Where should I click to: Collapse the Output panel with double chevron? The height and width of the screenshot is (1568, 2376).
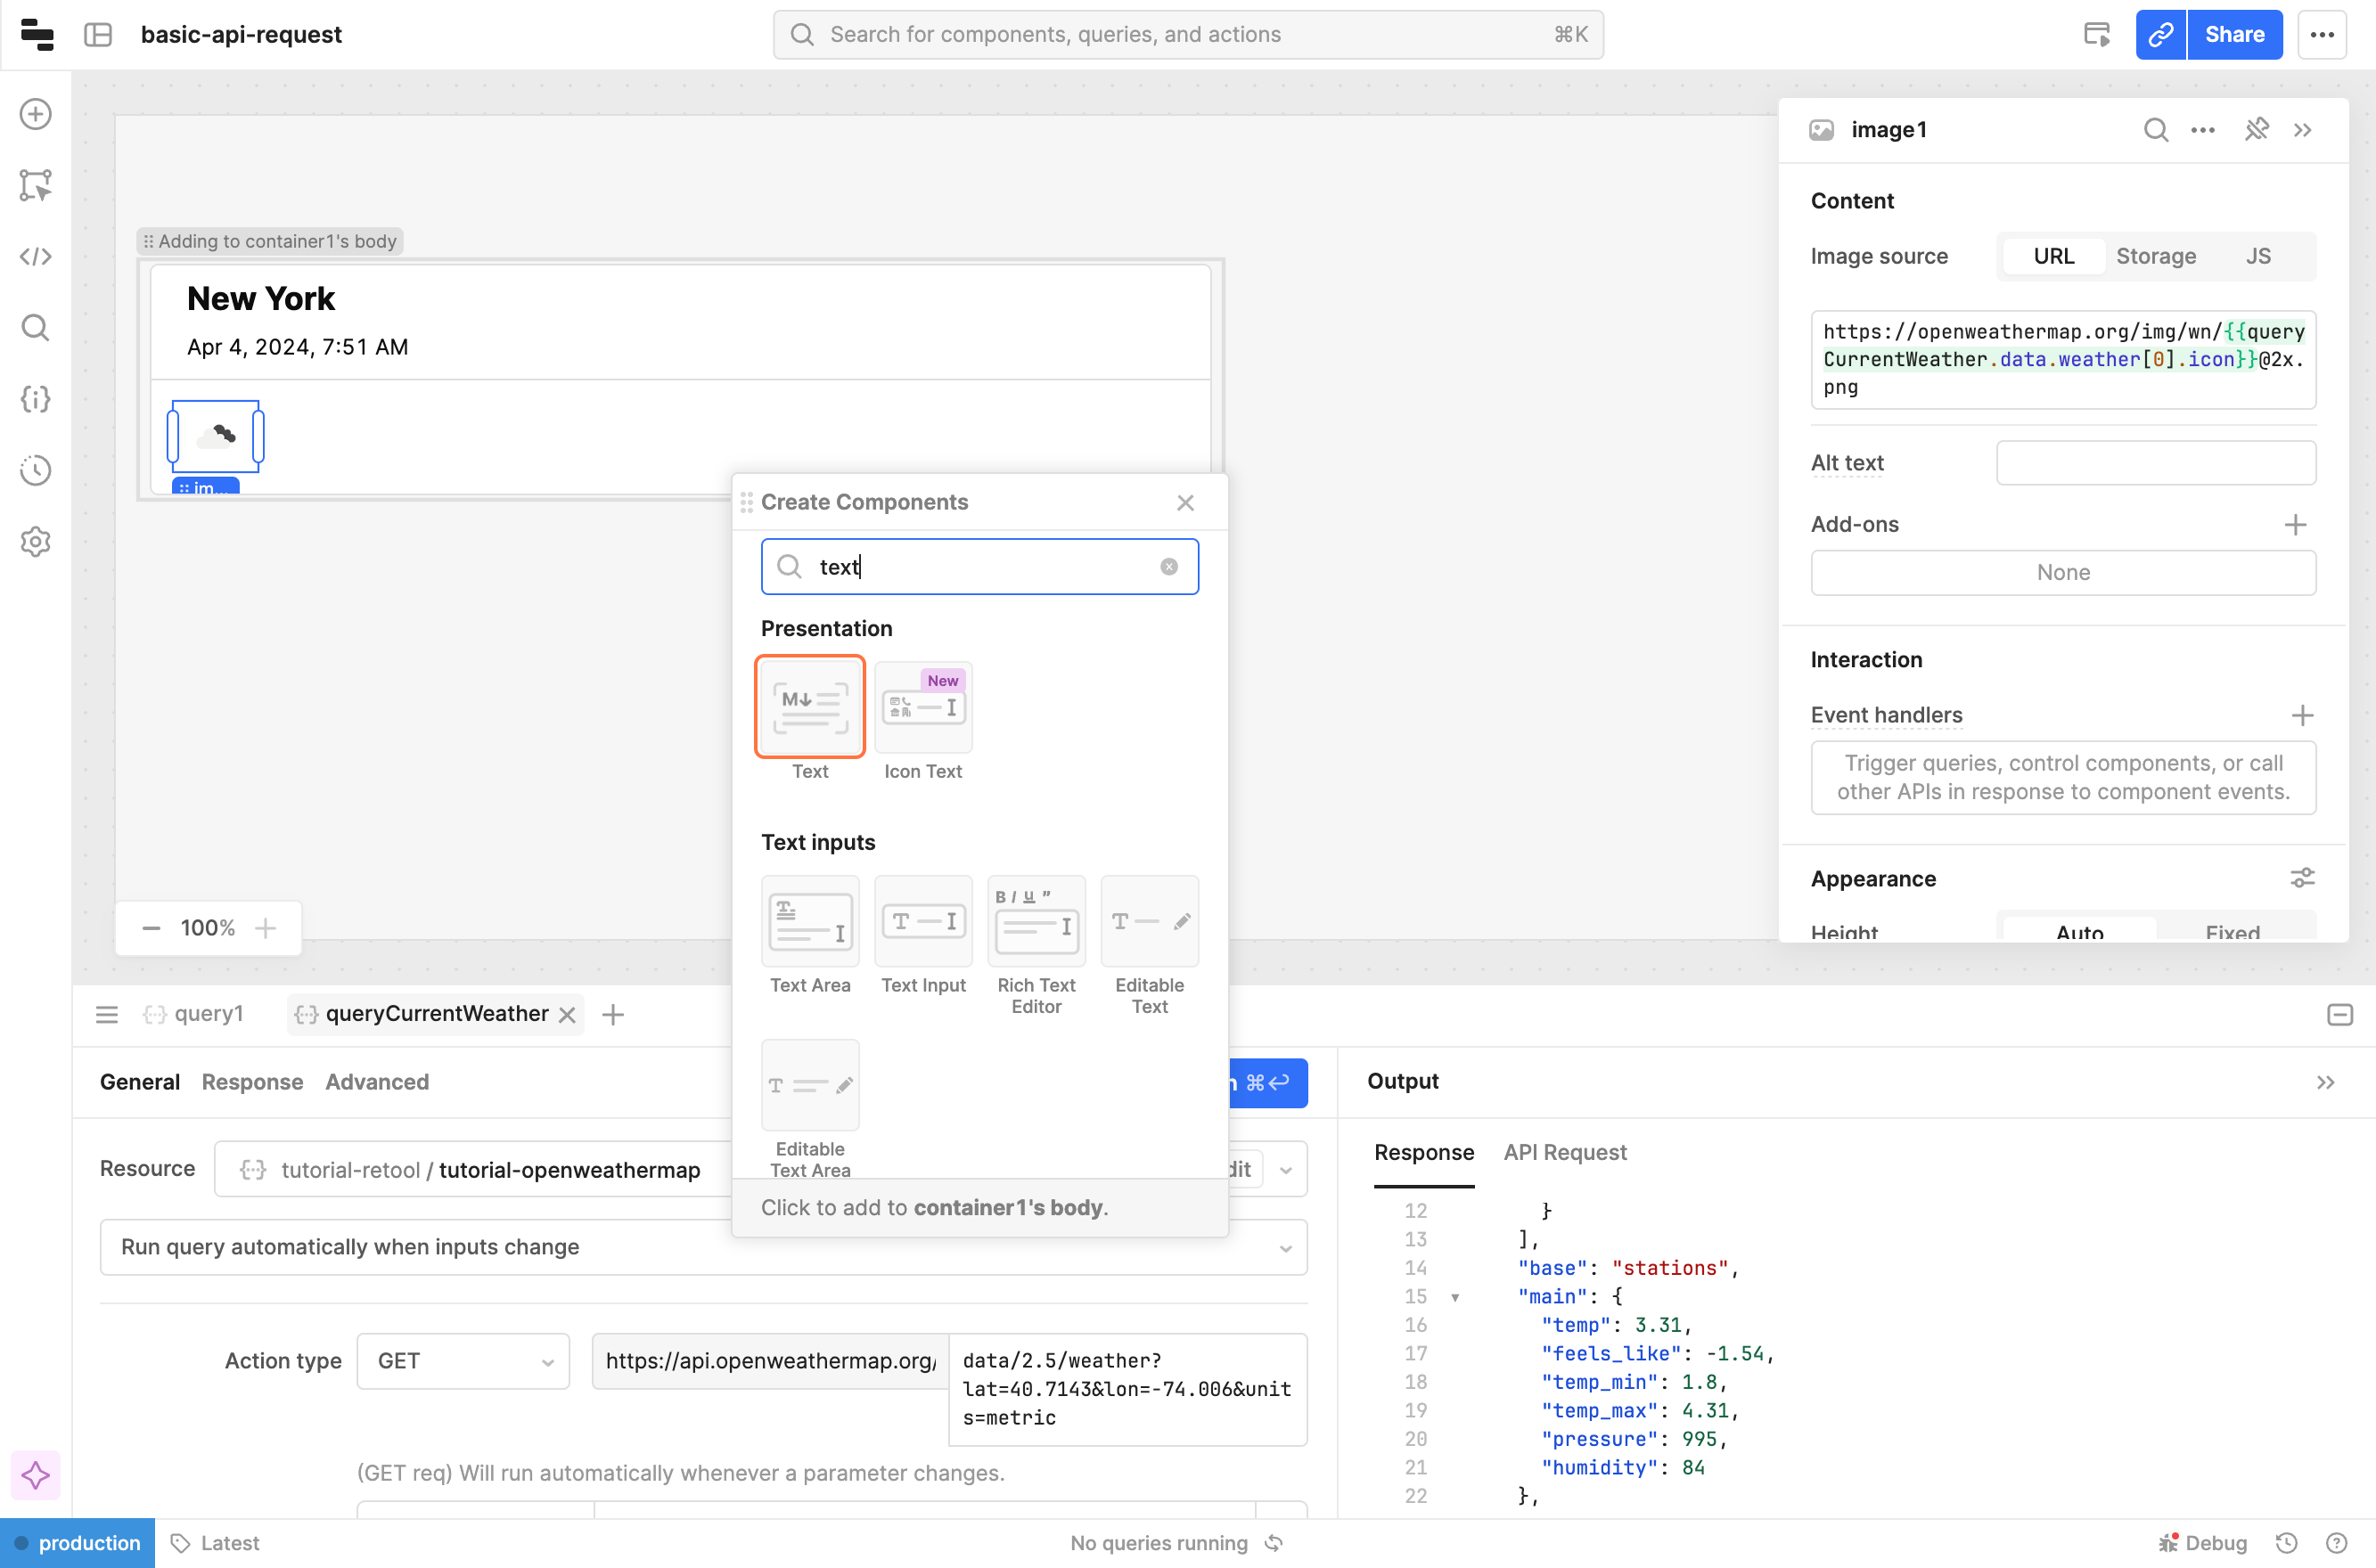click(2325, 1082)
